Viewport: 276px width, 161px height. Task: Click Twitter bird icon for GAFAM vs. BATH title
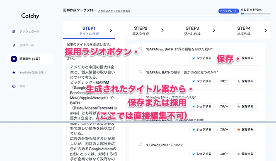point(194,58)
